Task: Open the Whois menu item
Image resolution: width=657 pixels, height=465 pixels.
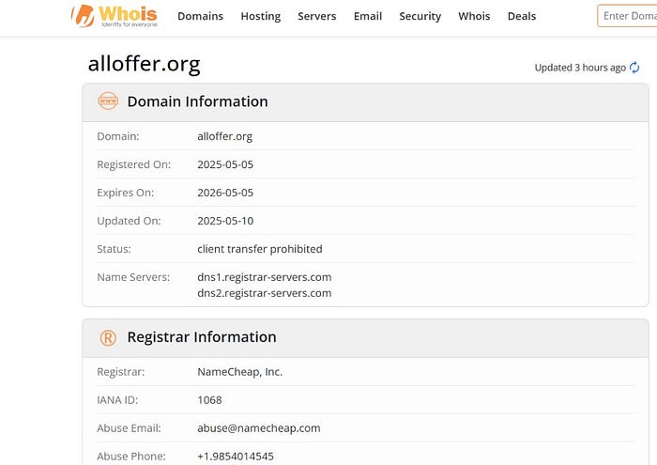Action: click(x=474, y=16)
